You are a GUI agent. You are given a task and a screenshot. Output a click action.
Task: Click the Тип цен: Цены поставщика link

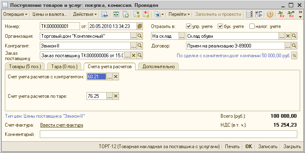click(x=45, y=116)
